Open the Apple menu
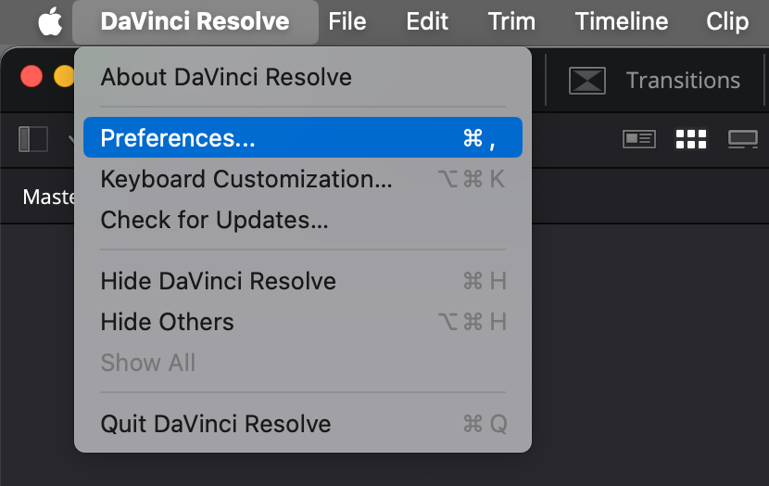Screen dimensions: 769x486 tap(51, 22)
